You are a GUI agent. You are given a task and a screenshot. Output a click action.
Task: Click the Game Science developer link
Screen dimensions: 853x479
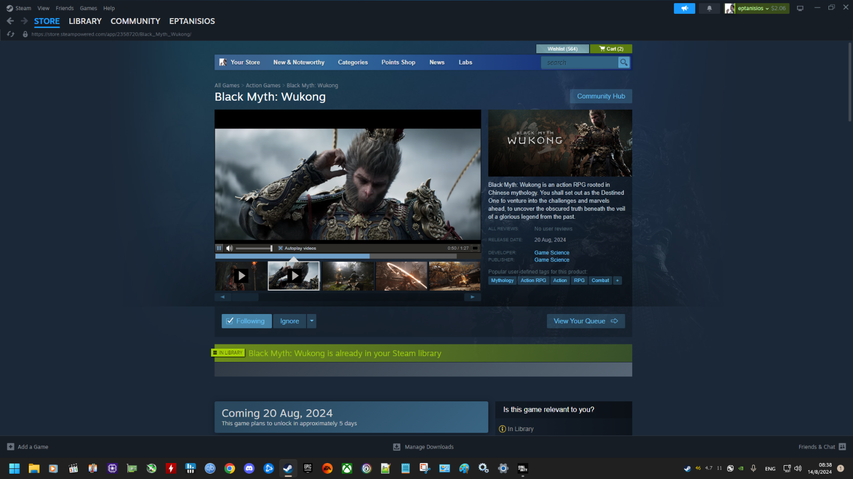tap(552, 253)
